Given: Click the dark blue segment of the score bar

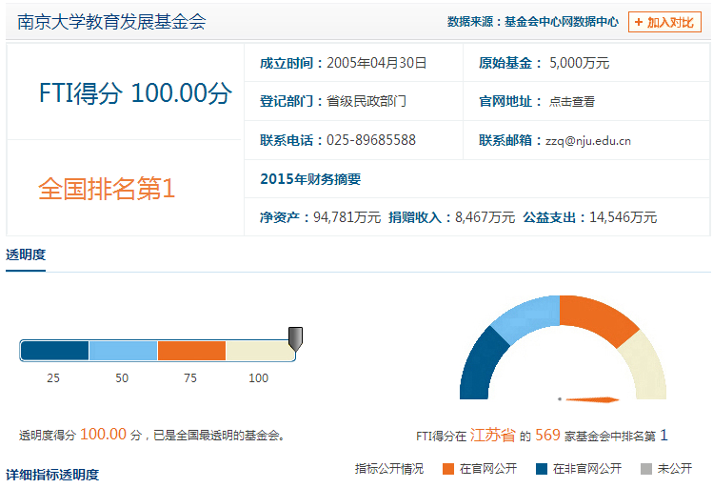Looking at the screenshot, I should click(54, 351).
